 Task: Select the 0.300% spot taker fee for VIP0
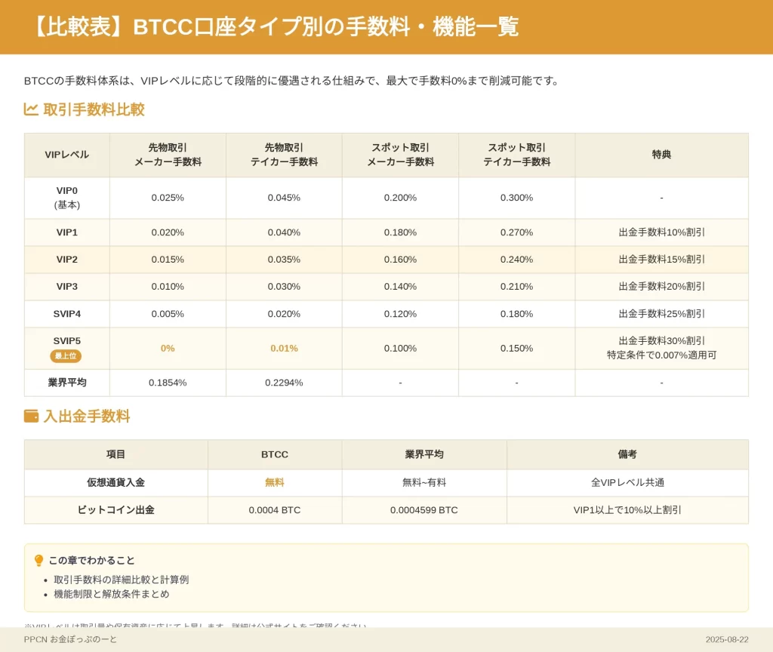516,198
